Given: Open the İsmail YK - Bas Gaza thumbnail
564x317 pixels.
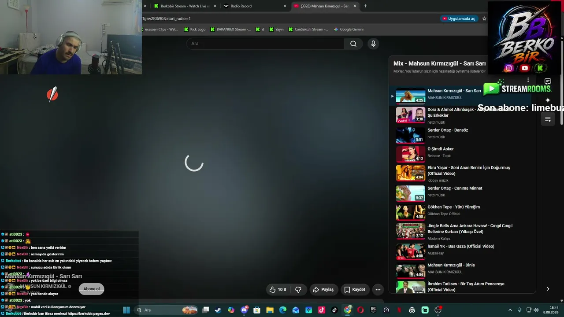Looking at the screenshot, I should pos(410,251).
